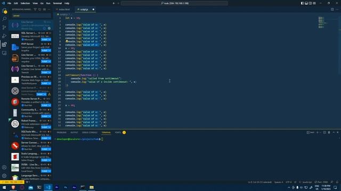This screenshot has height=191, width=341.
Task: Switch to the Output panel tab
Action: pos(74,132)
